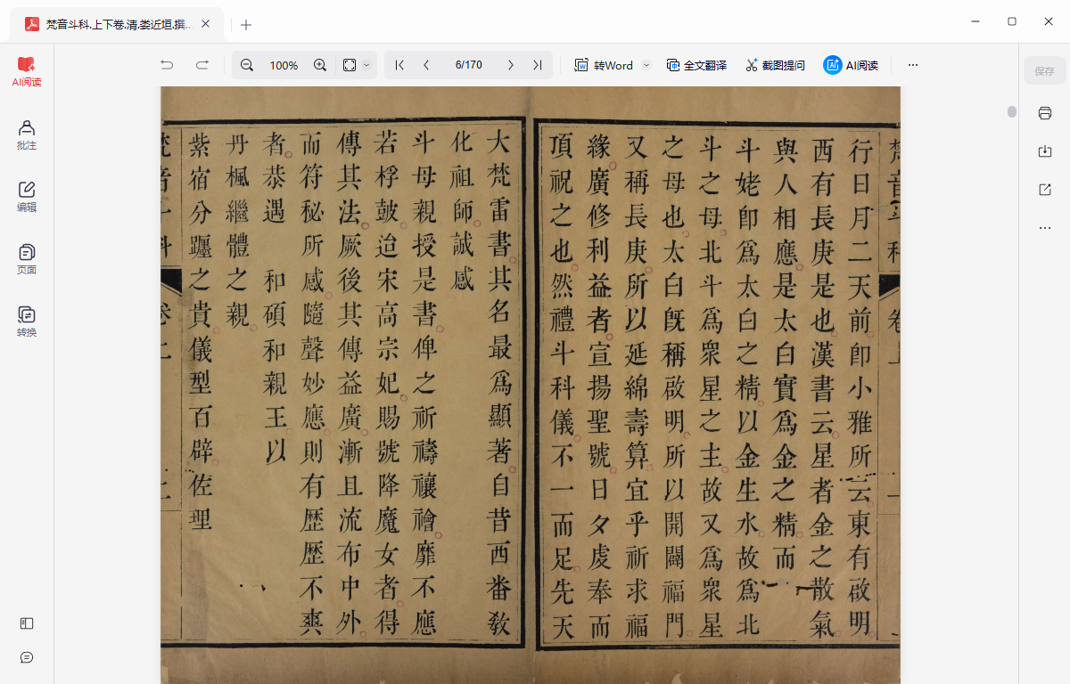Download the document from right panel

coord(1045,151)
